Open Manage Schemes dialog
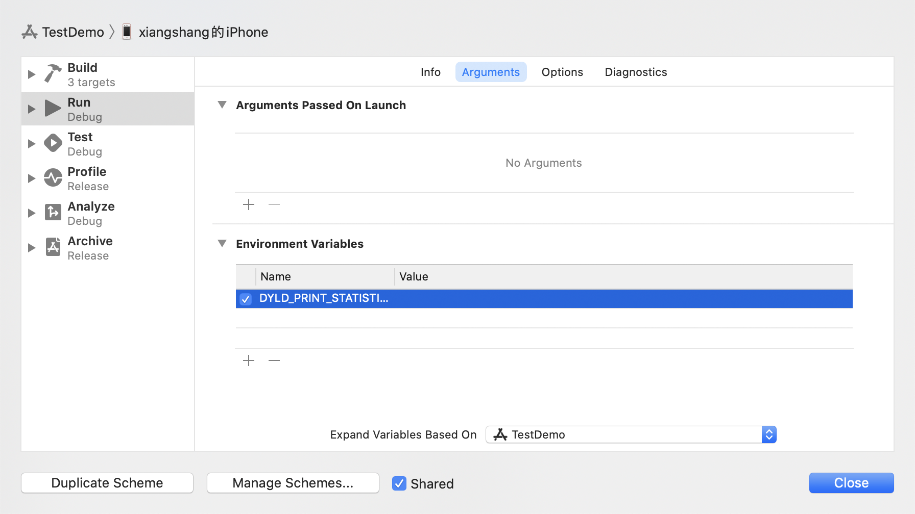Viewport: 915px width, 514px height. [x=293, y=483]
